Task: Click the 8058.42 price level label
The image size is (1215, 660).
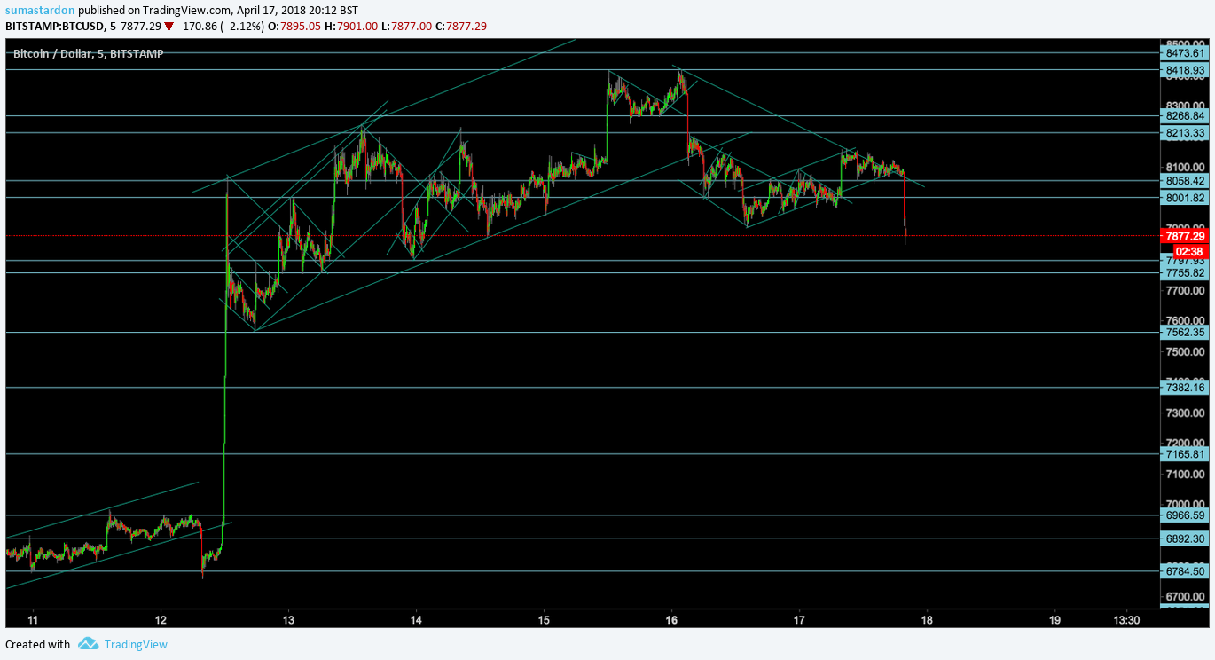Action: tap(1184, 181)
